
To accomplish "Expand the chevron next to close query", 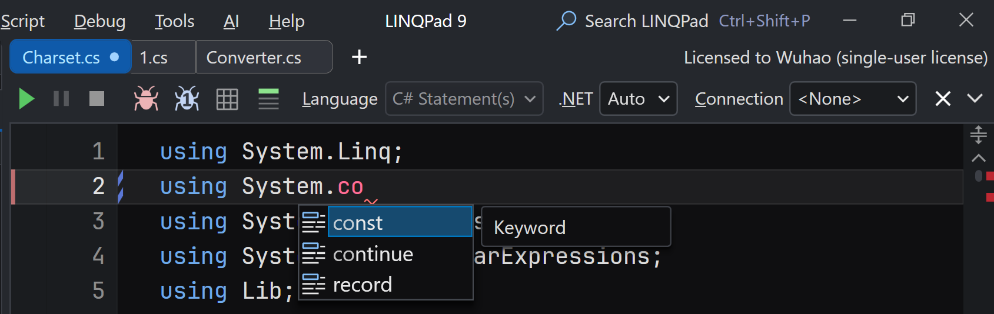I will click(975, 99).
